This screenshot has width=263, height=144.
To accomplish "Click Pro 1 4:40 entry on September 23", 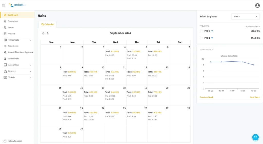I will [x=67, y=116].
